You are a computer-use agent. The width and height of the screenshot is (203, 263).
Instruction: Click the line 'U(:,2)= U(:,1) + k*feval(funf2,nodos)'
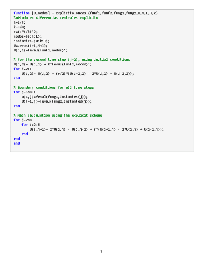coord(53,64)
